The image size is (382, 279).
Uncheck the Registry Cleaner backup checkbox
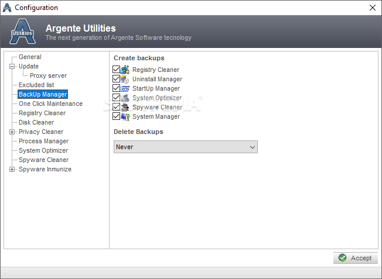(x=116, y=70)
